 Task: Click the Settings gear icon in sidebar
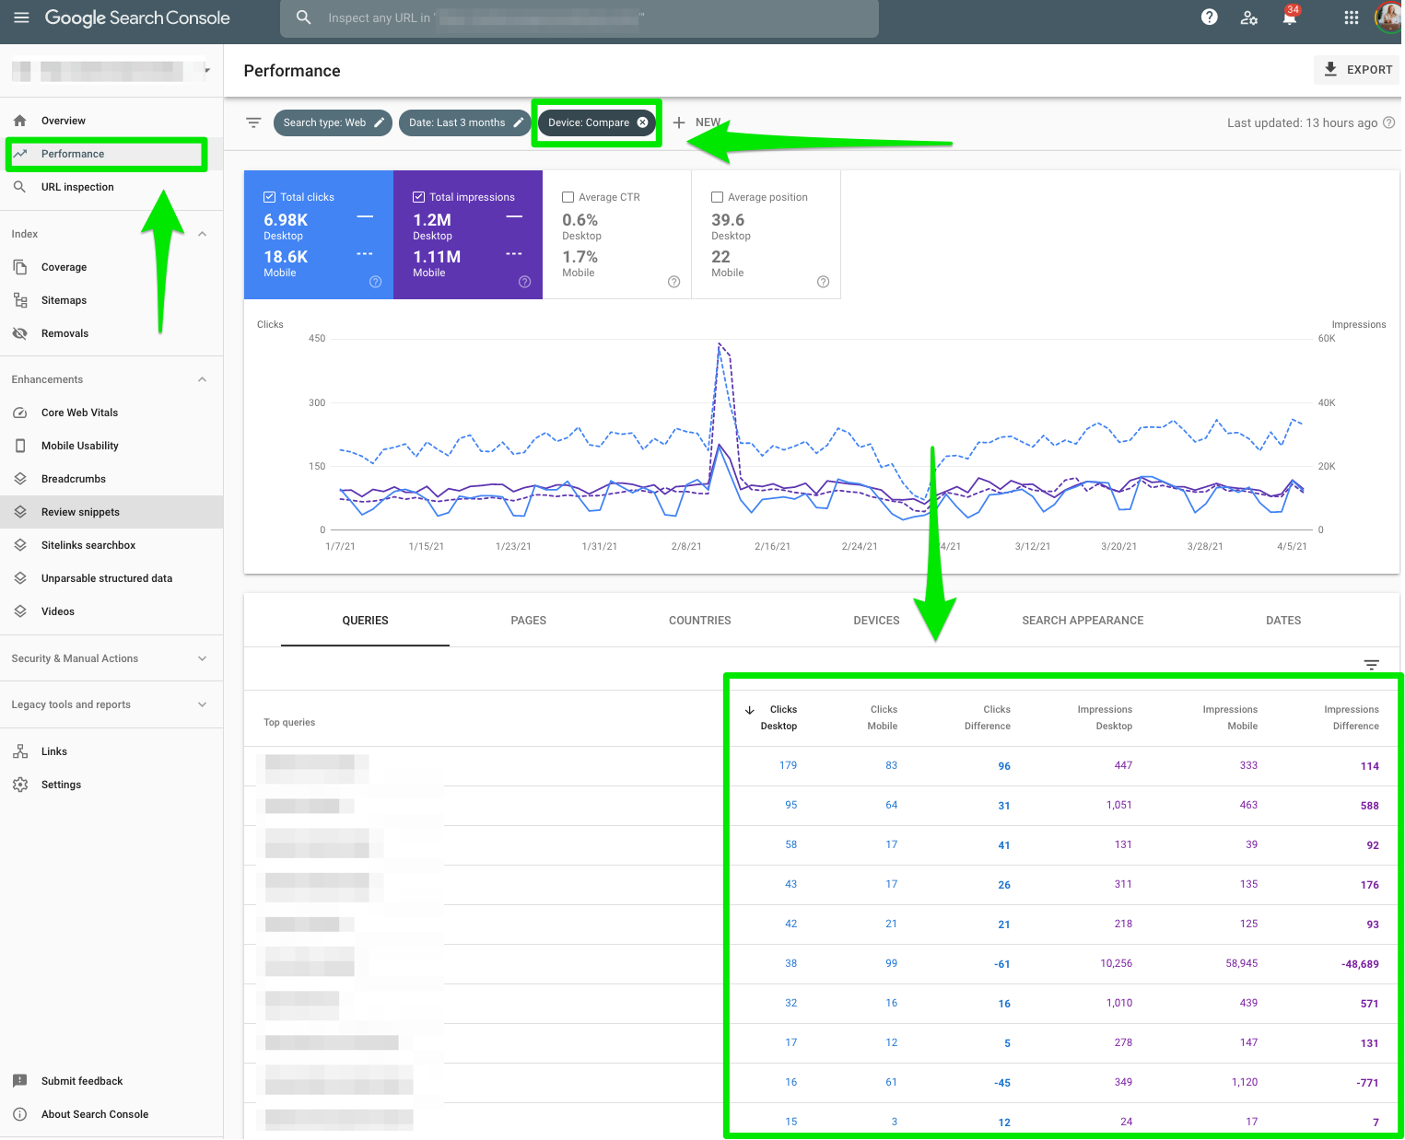pyautogui.click(x=20, y=785)
